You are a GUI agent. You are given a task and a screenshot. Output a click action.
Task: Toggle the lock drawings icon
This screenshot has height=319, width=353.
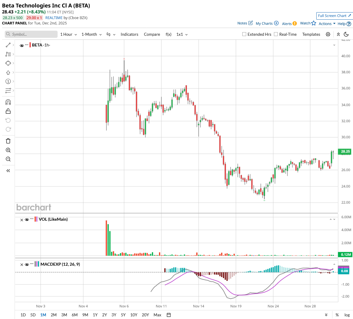coord(8,111)
